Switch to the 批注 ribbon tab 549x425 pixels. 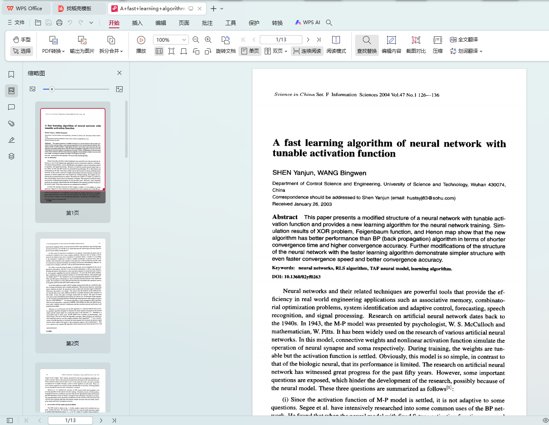point(207,23)
